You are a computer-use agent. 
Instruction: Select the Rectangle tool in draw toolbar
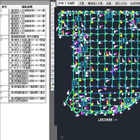click(53, 22)
